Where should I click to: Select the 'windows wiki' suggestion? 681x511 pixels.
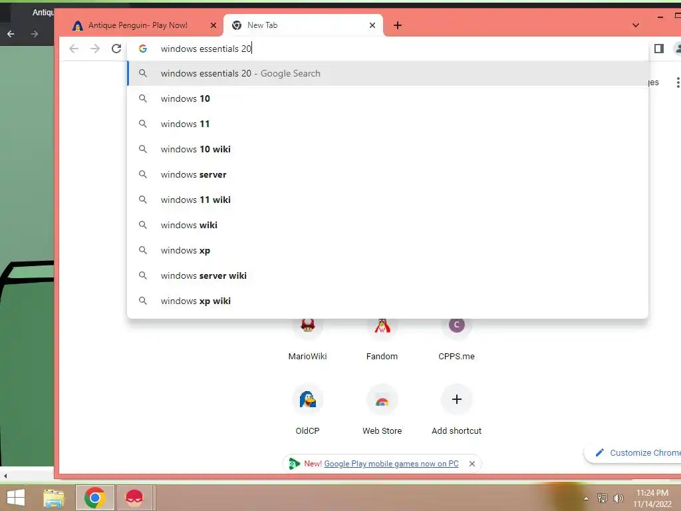tap(388, 225)
